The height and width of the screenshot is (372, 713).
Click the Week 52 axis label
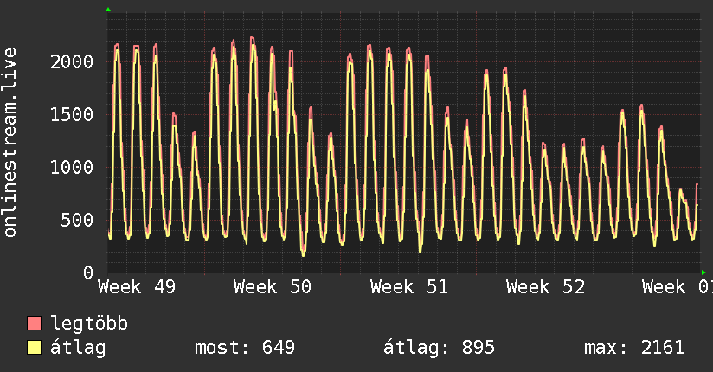click(545, 287)
